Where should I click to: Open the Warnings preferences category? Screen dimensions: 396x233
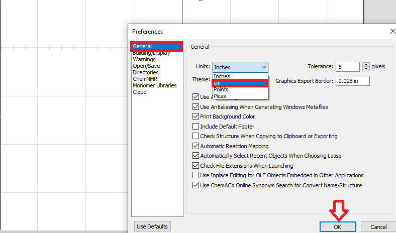click(x=144, y=59)
